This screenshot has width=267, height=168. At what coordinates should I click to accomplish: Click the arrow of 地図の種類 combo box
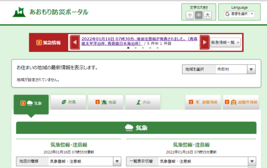pyautogui.click(x=117, y=161)
